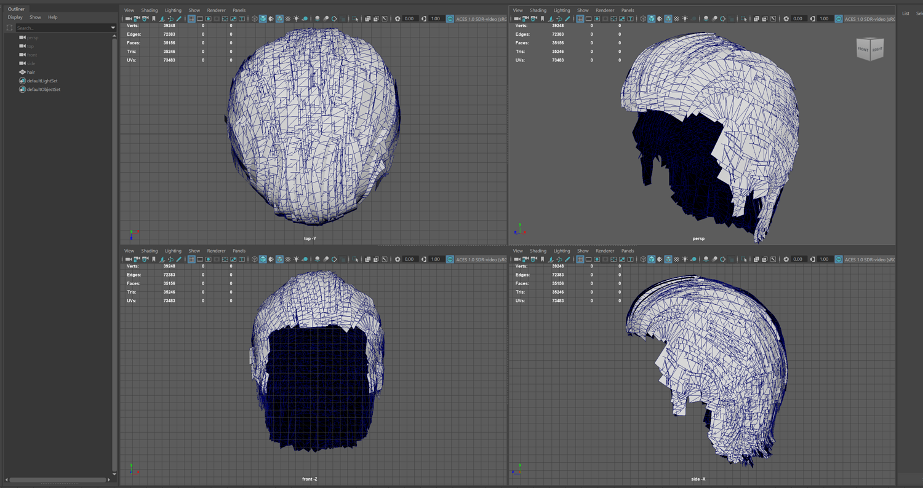Toggle Film Gate in front view panel
This screenshot has height=488, width=923.
click(x=200, y=259)
